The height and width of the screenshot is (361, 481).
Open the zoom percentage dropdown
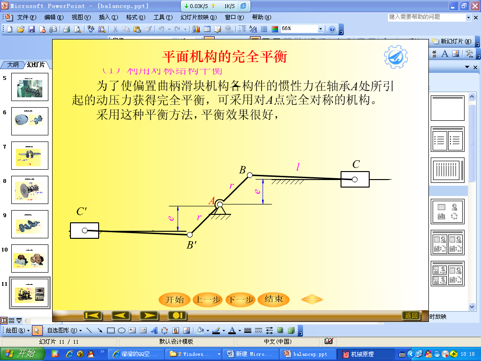[320, 29]
